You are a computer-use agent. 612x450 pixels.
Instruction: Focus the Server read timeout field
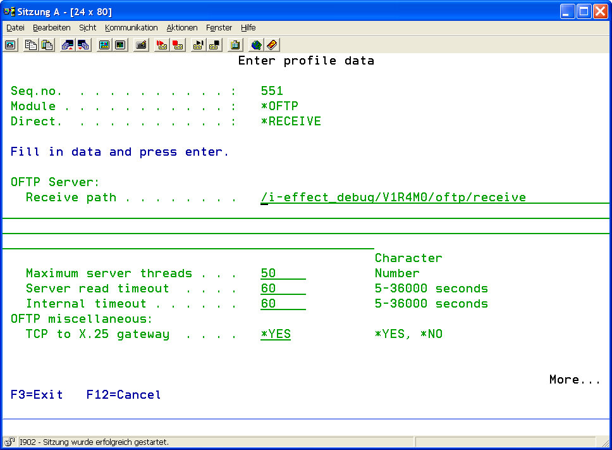(x=283, y=289)
